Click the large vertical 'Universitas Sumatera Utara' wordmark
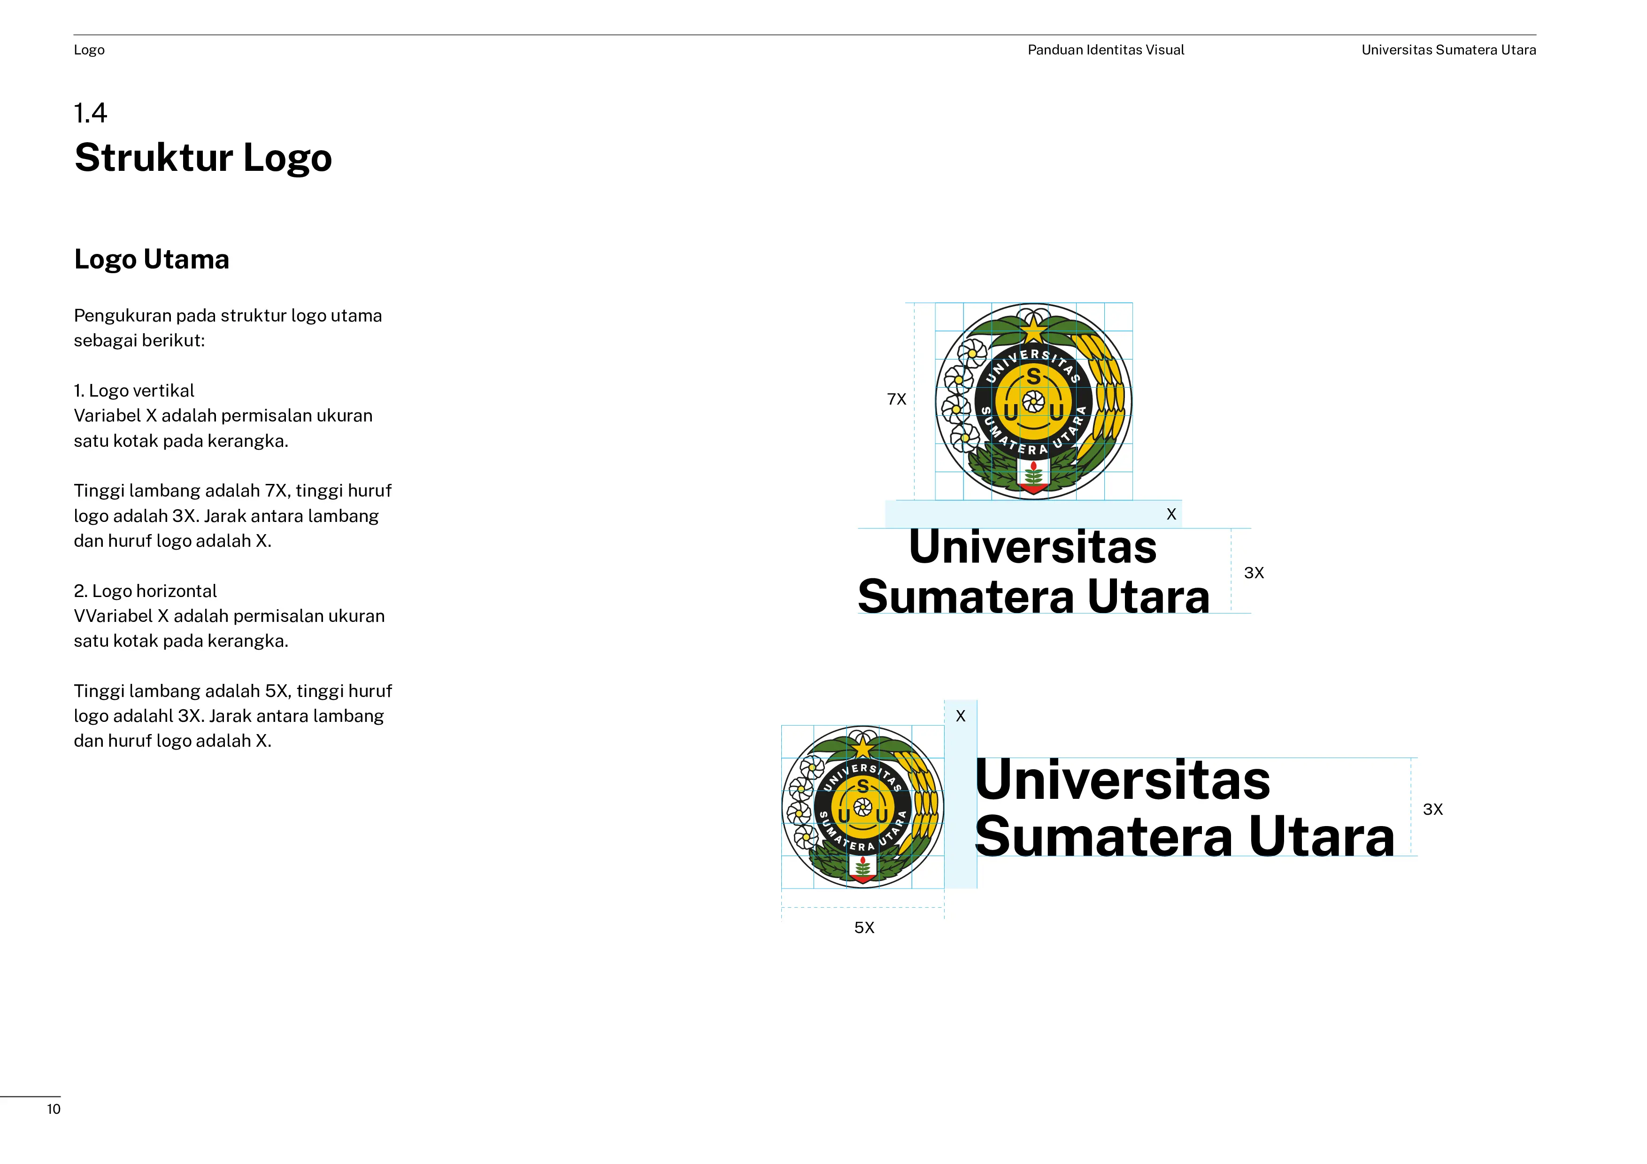Image resolution: width=1647 pixels, height=1164 pixels. coord(1033,572)
